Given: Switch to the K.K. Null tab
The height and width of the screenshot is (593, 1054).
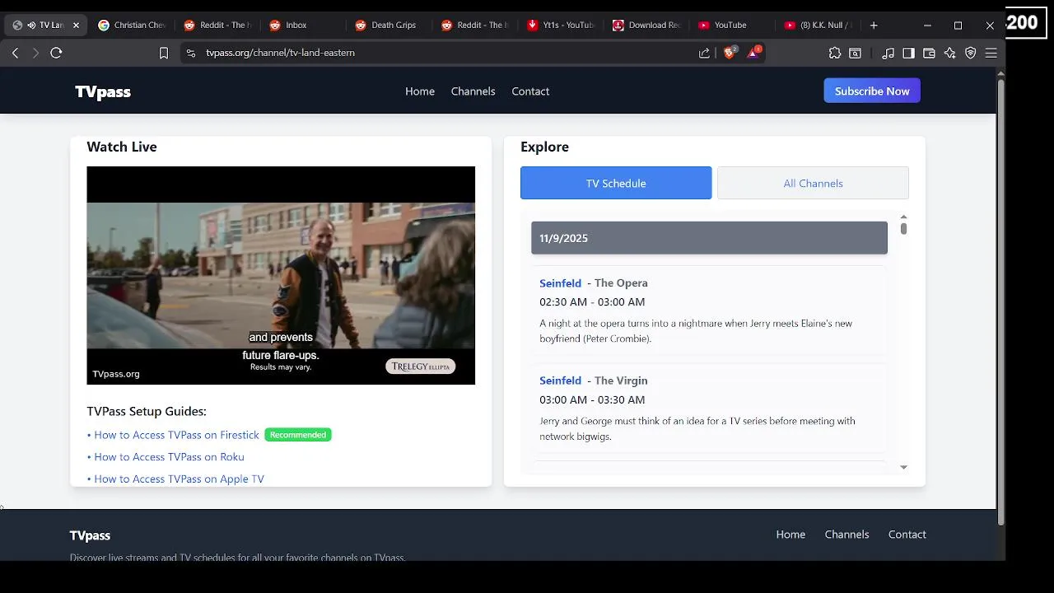Looking at the screenshot, I should pyautogui.click(x=818, y=26).
